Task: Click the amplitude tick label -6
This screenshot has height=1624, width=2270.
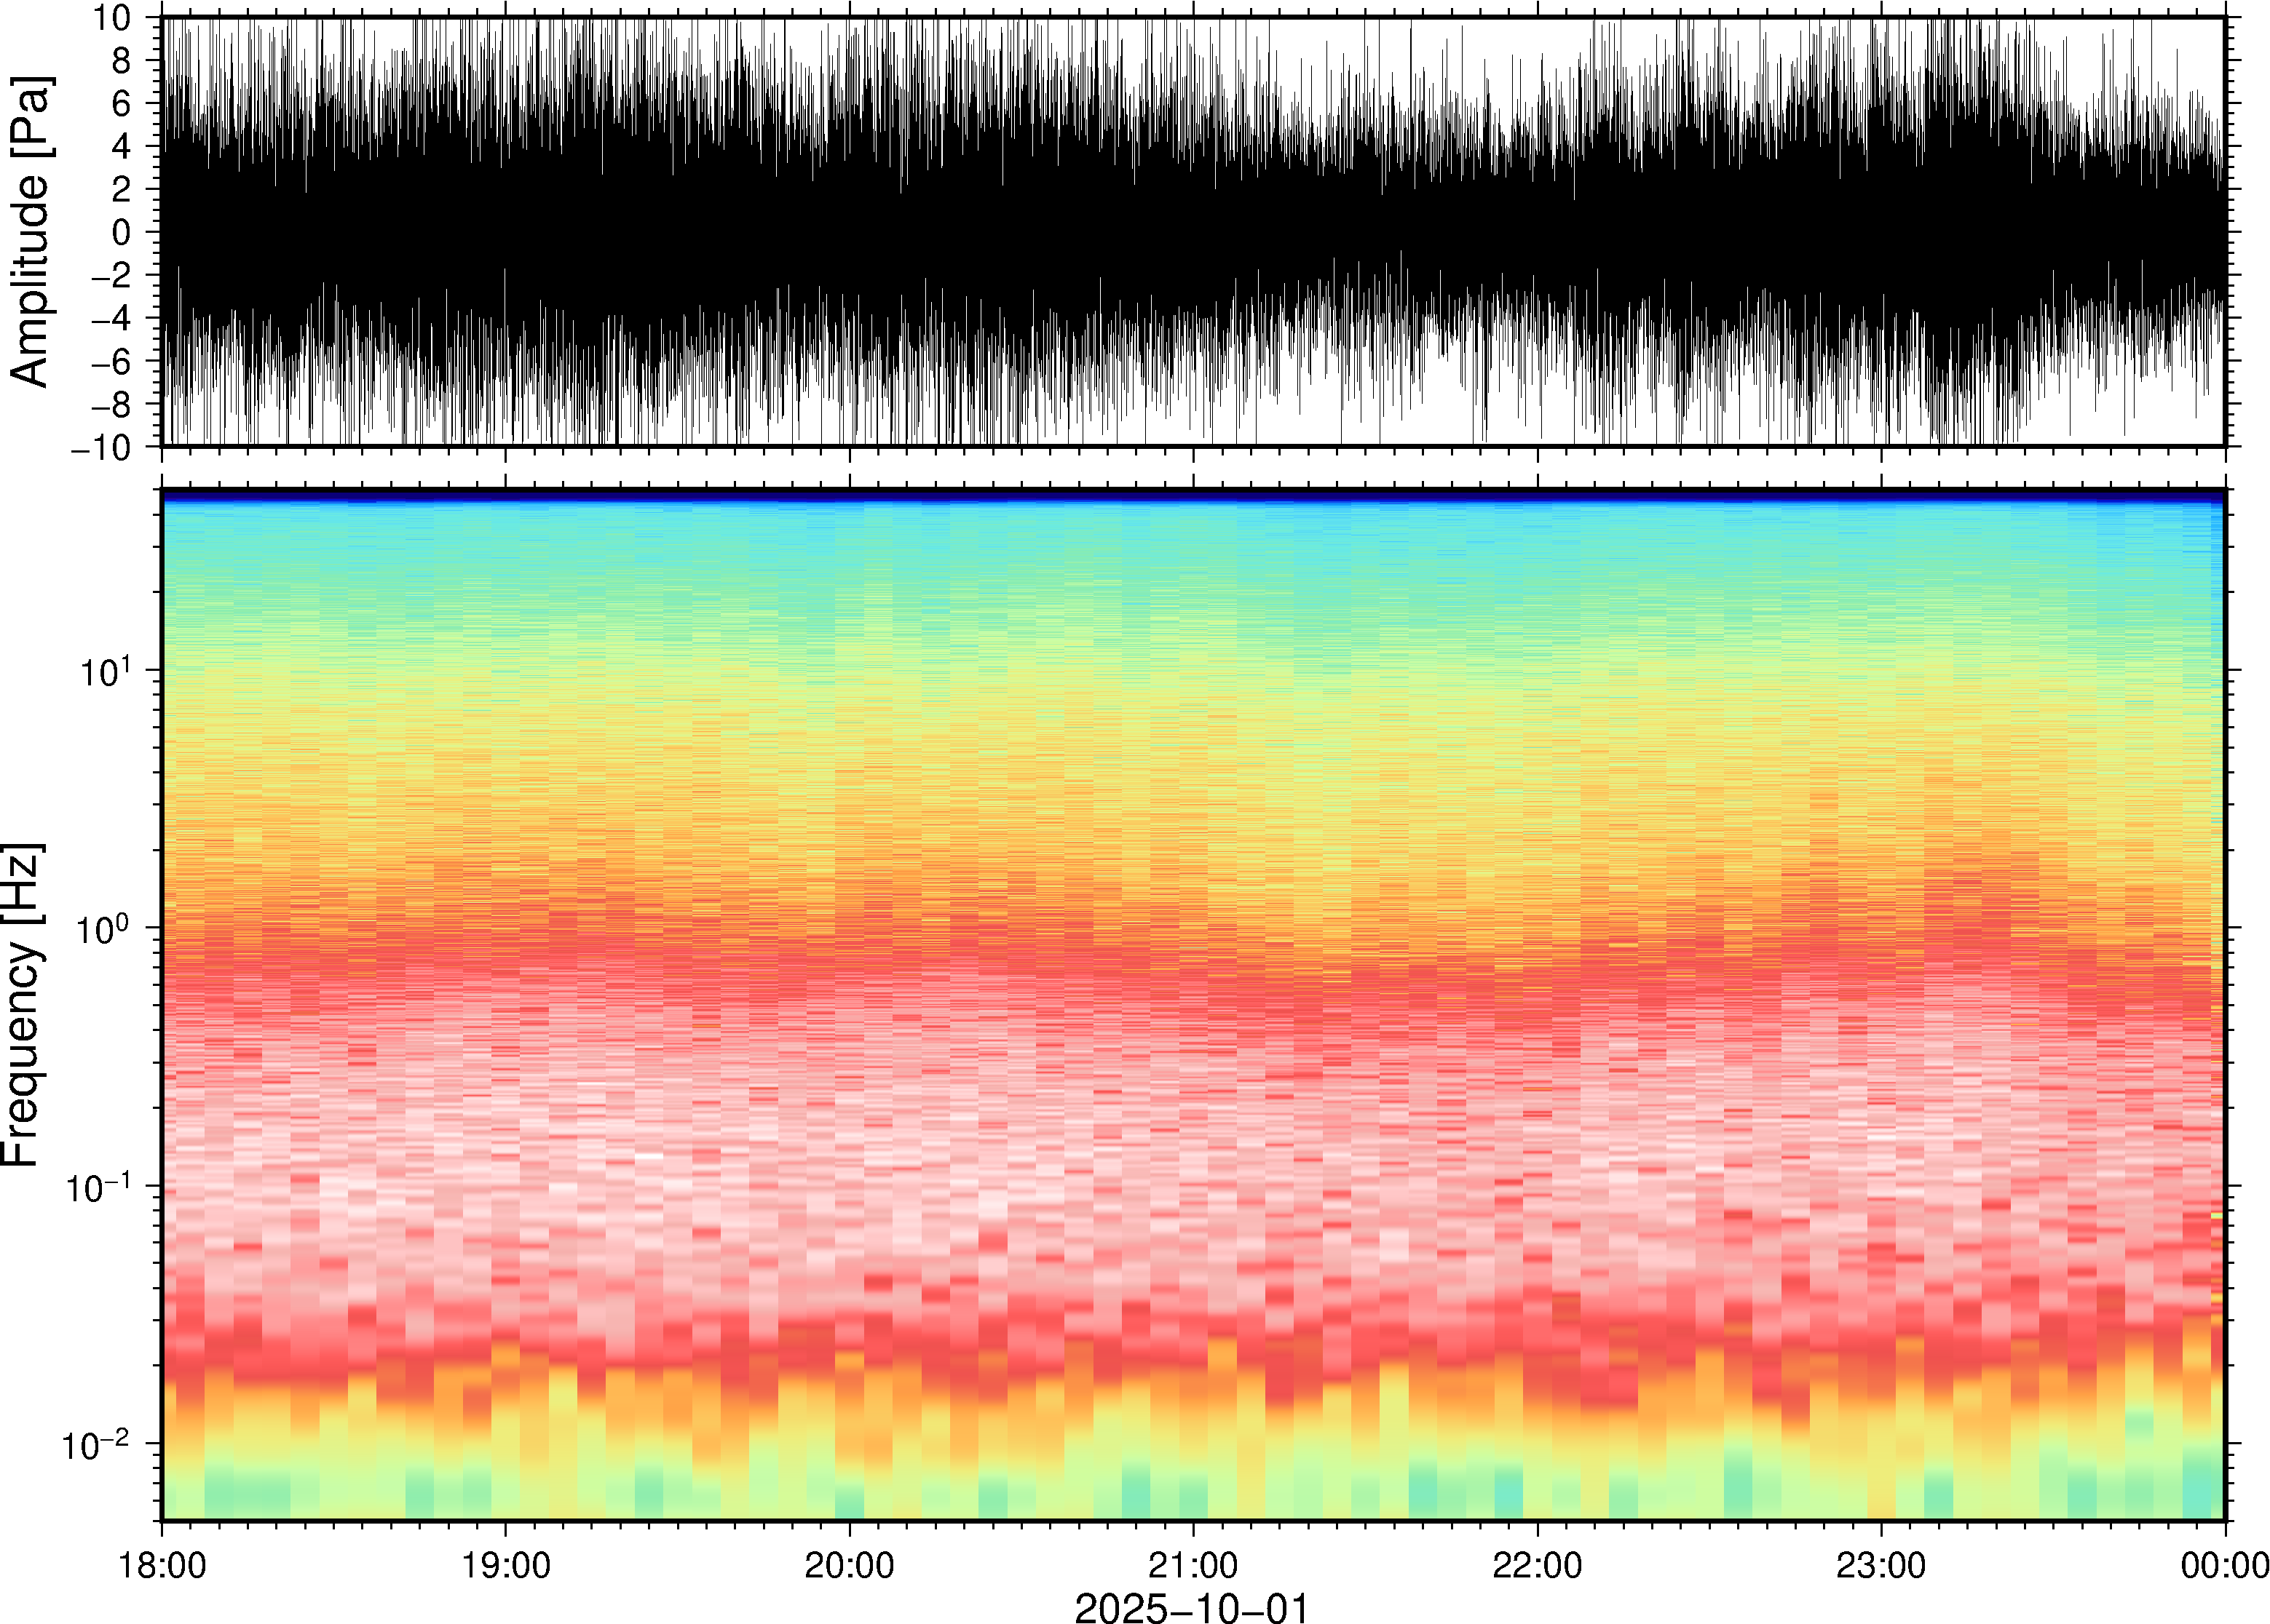Action: (x=110, y=362)
